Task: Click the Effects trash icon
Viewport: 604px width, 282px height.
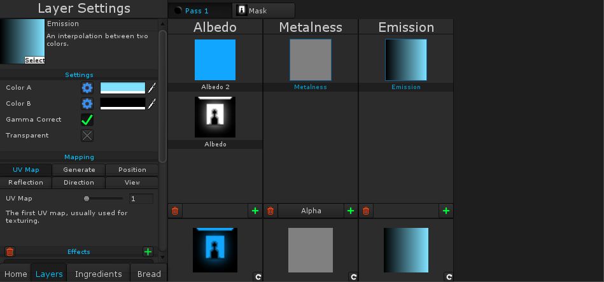Action: (10, 252)
